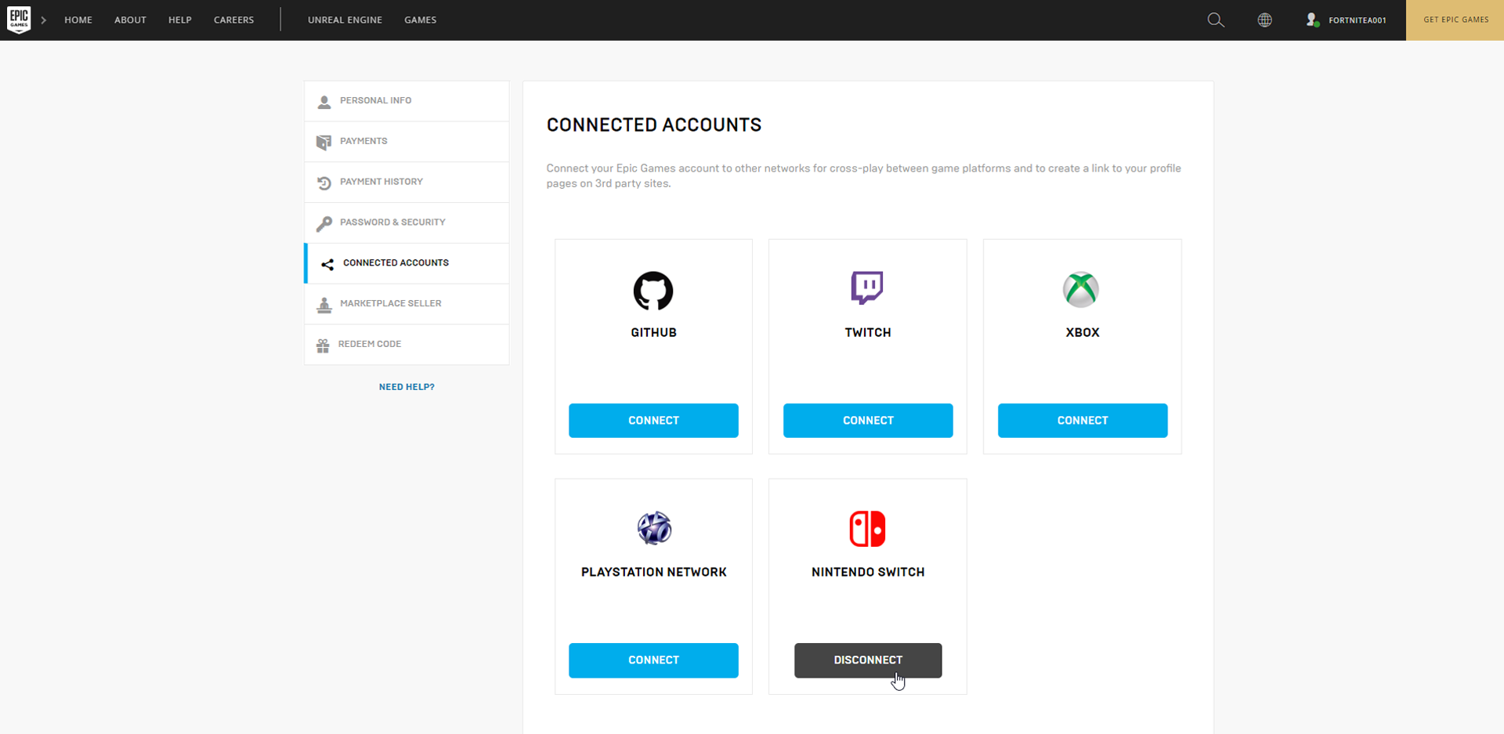Click the Epic Games logo

19,20
